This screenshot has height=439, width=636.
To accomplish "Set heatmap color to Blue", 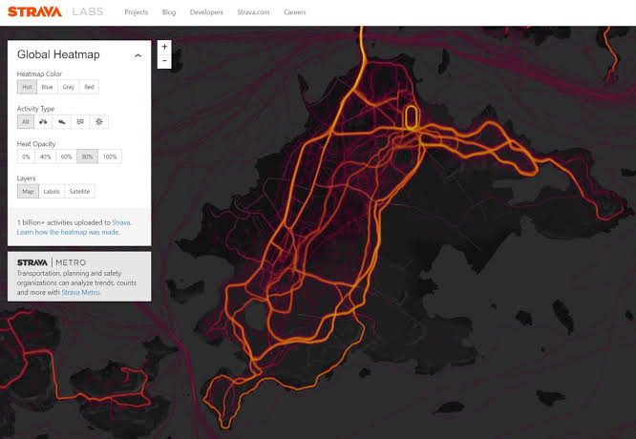I will (47, 87).
